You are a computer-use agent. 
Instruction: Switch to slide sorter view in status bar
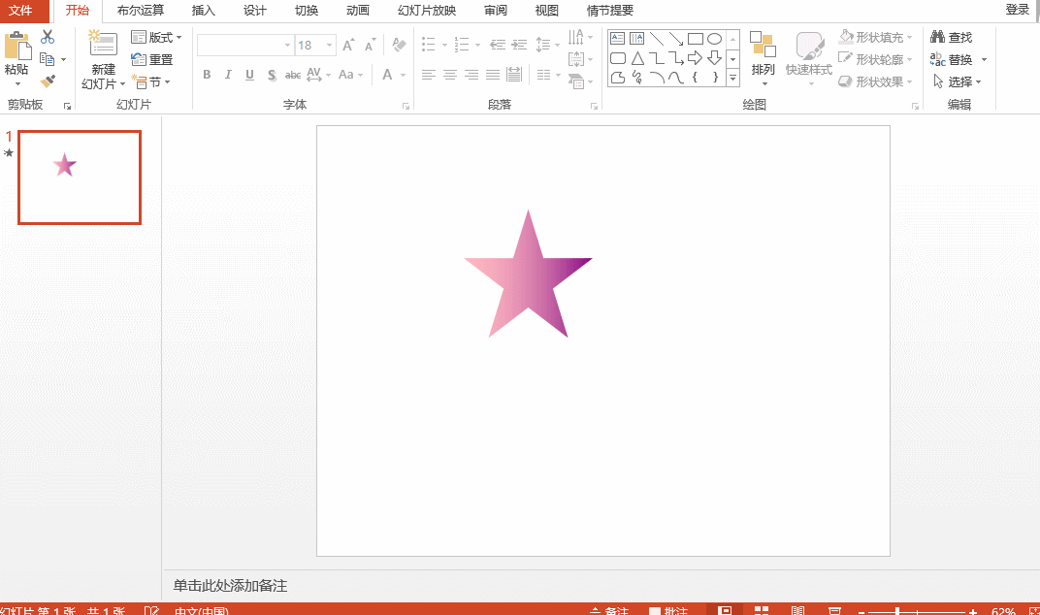pos(762,611)
